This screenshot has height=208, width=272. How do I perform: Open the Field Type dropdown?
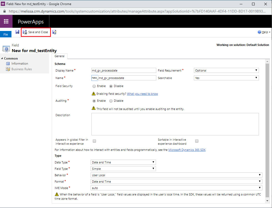point(123,168)
